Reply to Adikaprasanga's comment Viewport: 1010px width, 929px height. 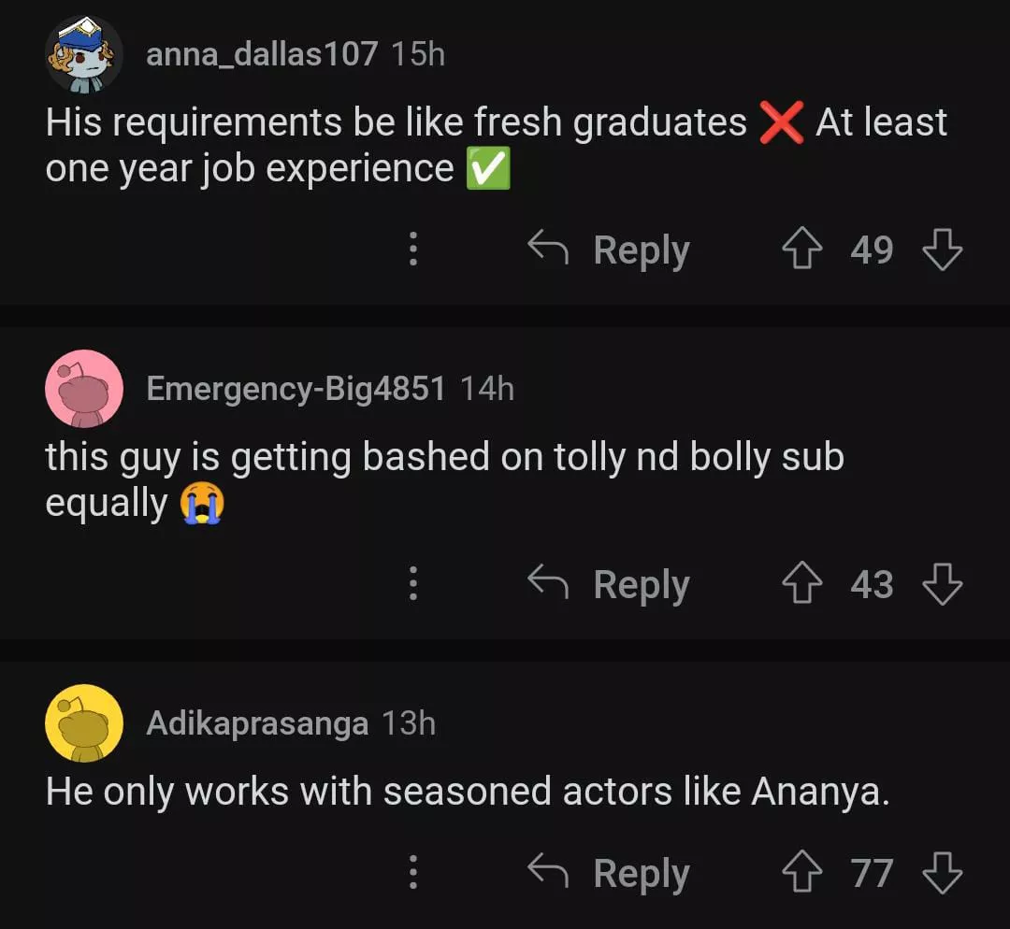(610, 874)
